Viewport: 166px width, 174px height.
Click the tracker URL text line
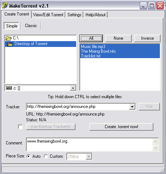pyautogui.click(x=65, y=114)
